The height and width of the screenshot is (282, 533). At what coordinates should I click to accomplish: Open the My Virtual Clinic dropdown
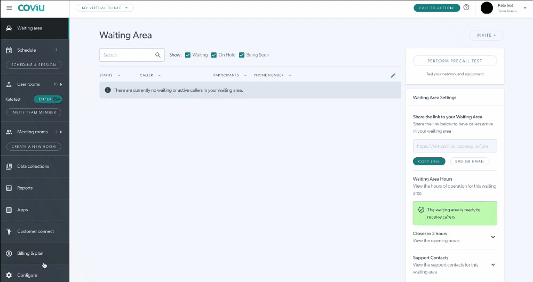(105, 8)
